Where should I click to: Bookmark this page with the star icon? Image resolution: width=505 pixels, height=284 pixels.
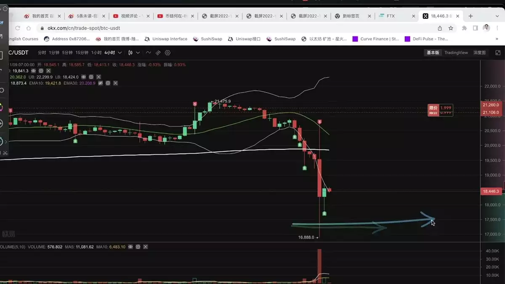click(451, 28)
